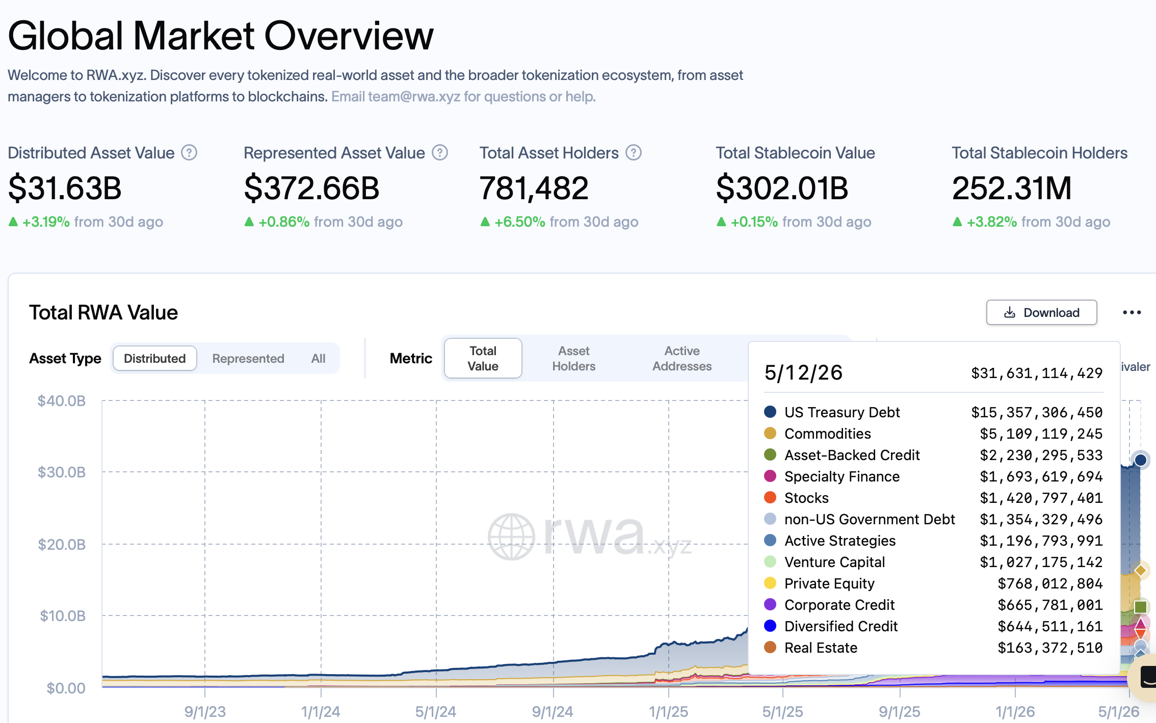Select the All asset type option
The width and height of the screenshot is (1156, 723).
click(x=319, y=358)
